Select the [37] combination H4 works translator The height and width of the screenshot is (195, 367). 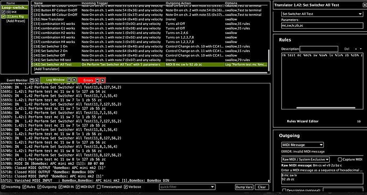(149, 42)
